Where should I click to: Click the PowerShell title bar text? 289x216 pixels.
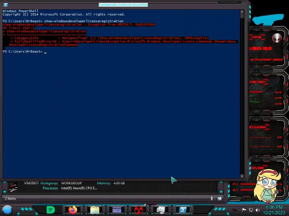[123, 5]
